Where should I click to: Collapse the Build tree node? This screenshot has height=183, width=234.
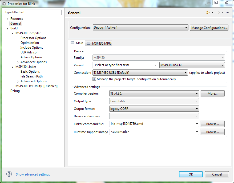click(7, 28)
